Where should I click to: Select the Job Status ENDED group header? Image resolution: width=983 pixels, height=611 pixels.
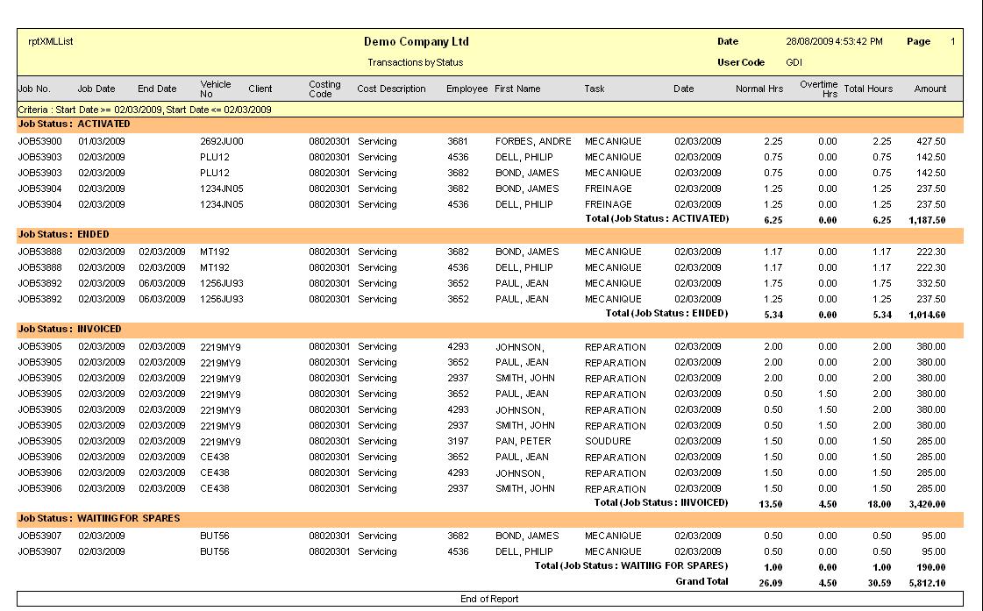tap(63, 235)
